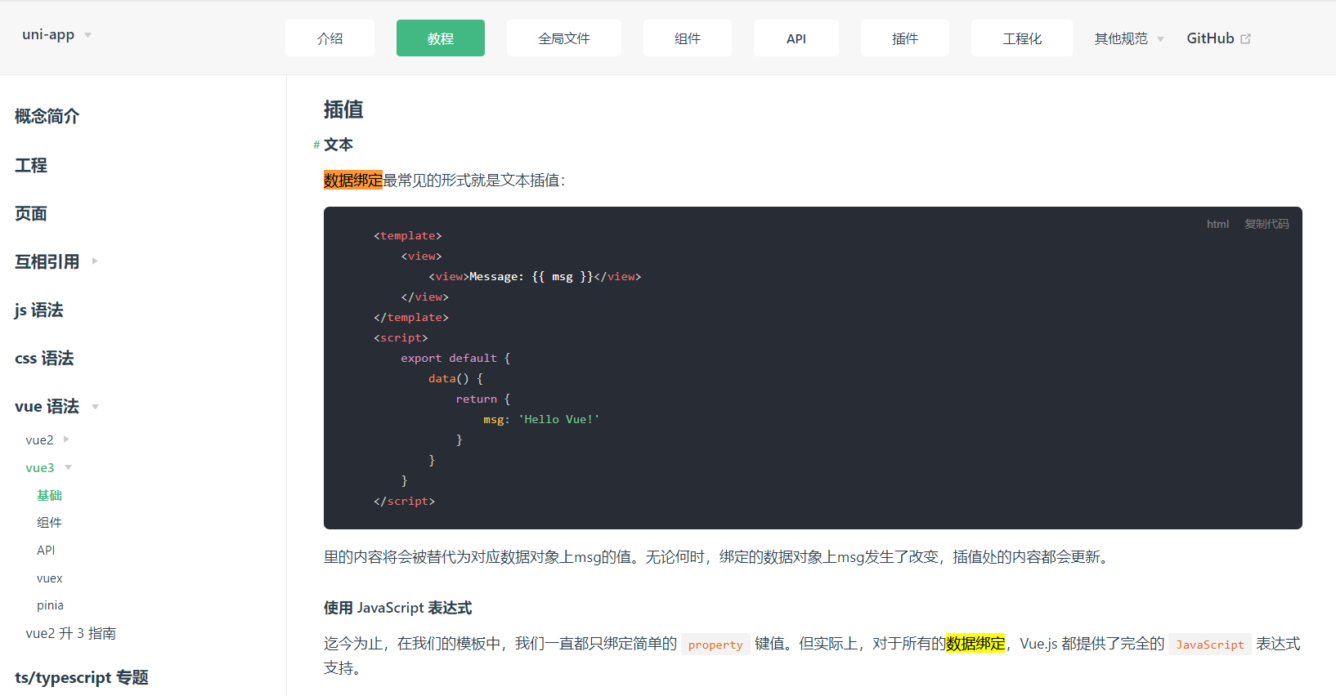
Task: Open js 语法 in sidebar
Action: click(39, 310)
